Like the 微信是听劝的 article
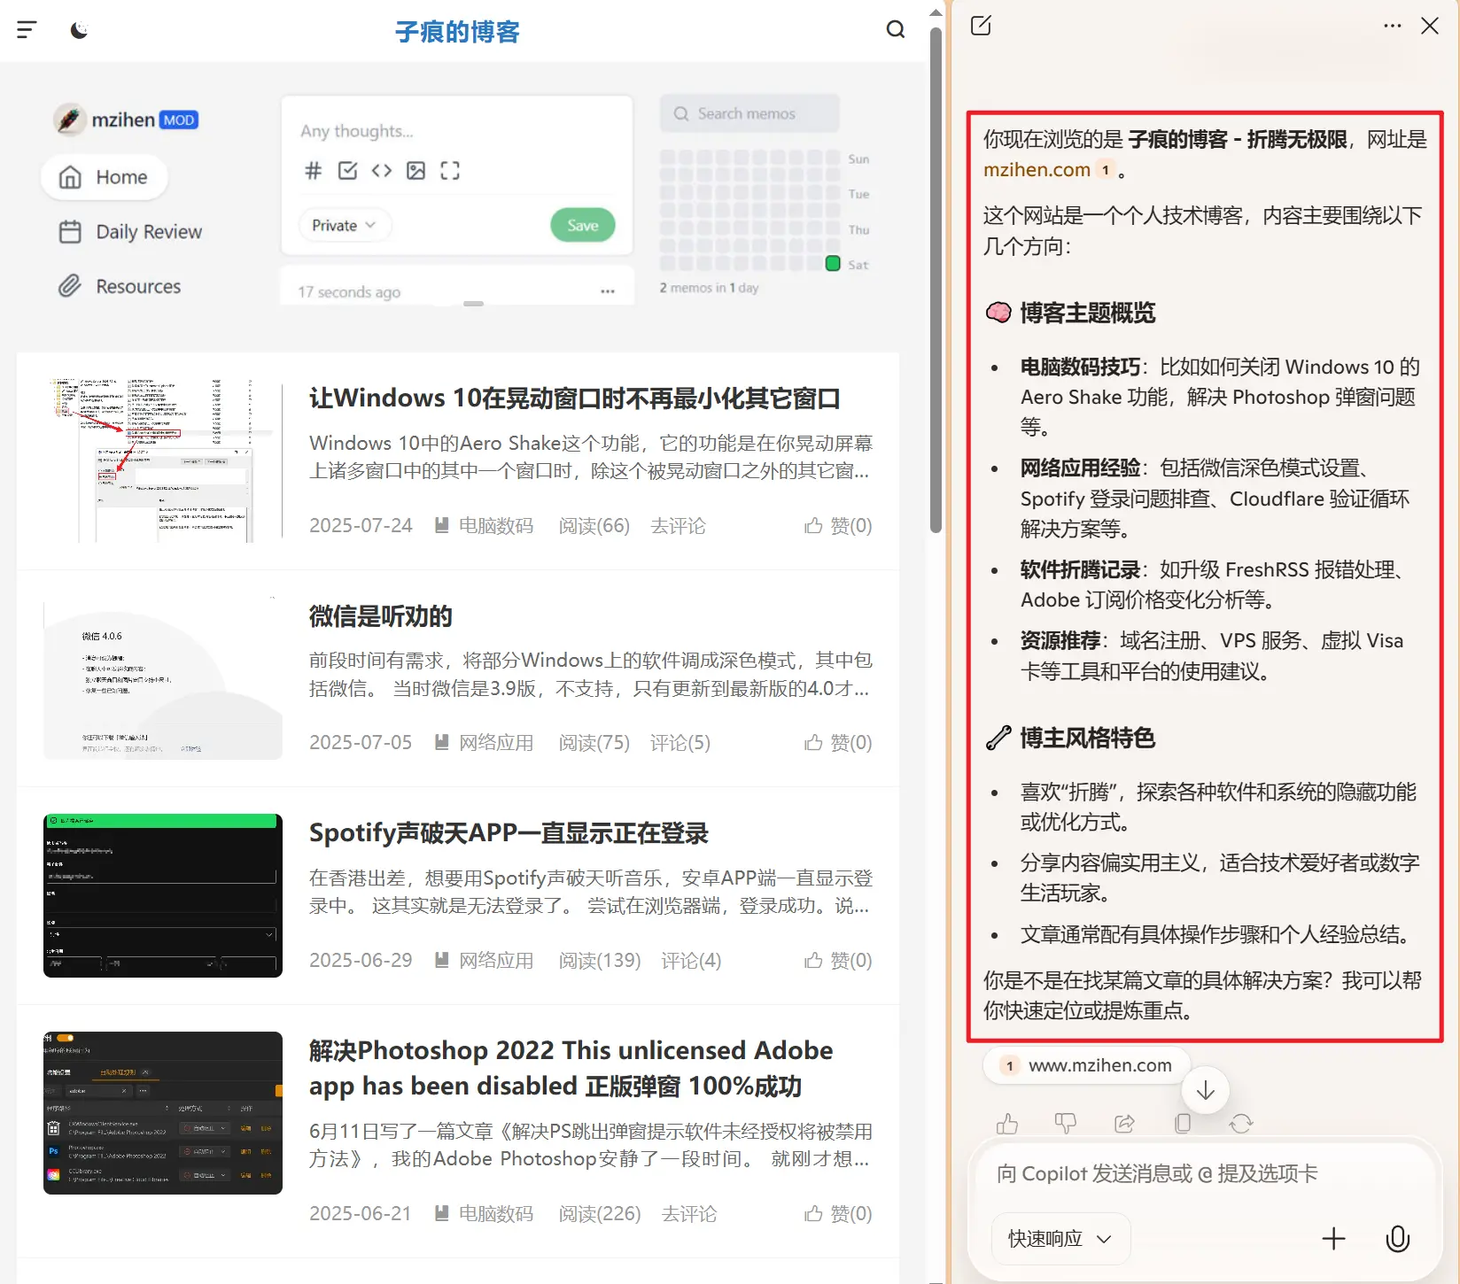 tap(838, 743)
